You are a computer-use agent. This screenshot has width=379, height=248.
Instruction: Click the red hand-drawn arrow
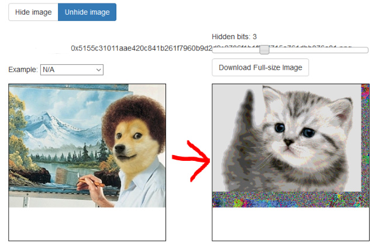191,160
